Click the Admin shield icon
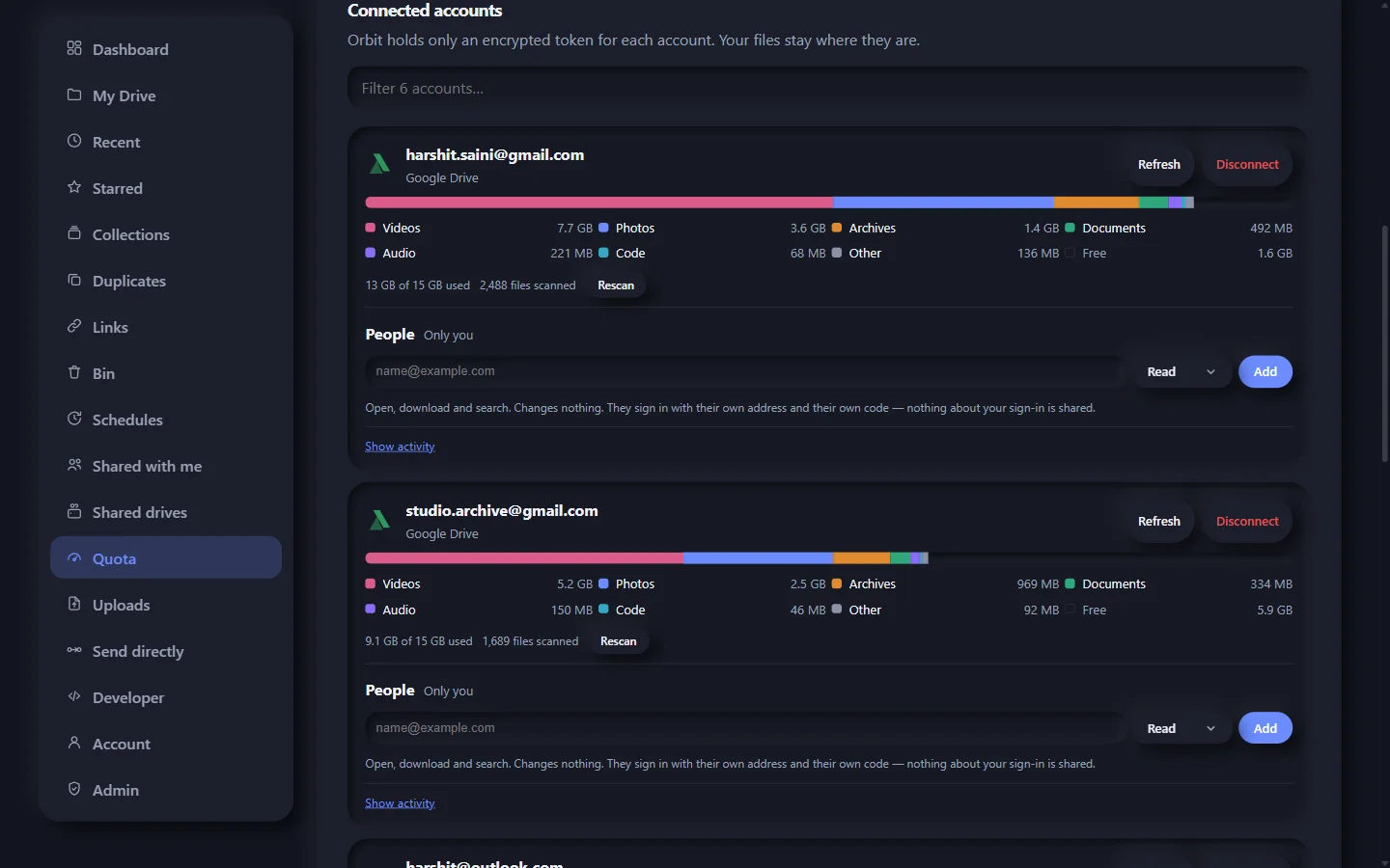This screenshot has width=1390, height=868. coord(74,789)
